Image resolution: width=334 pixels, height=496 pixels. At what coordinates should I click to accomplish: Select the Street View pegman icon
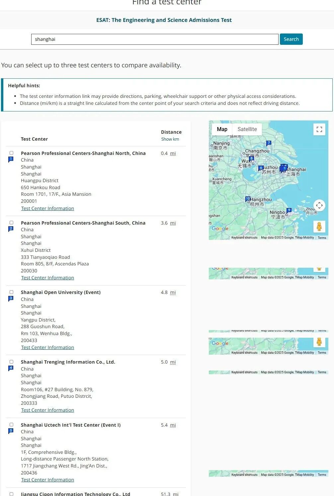[x=319, y=227]
